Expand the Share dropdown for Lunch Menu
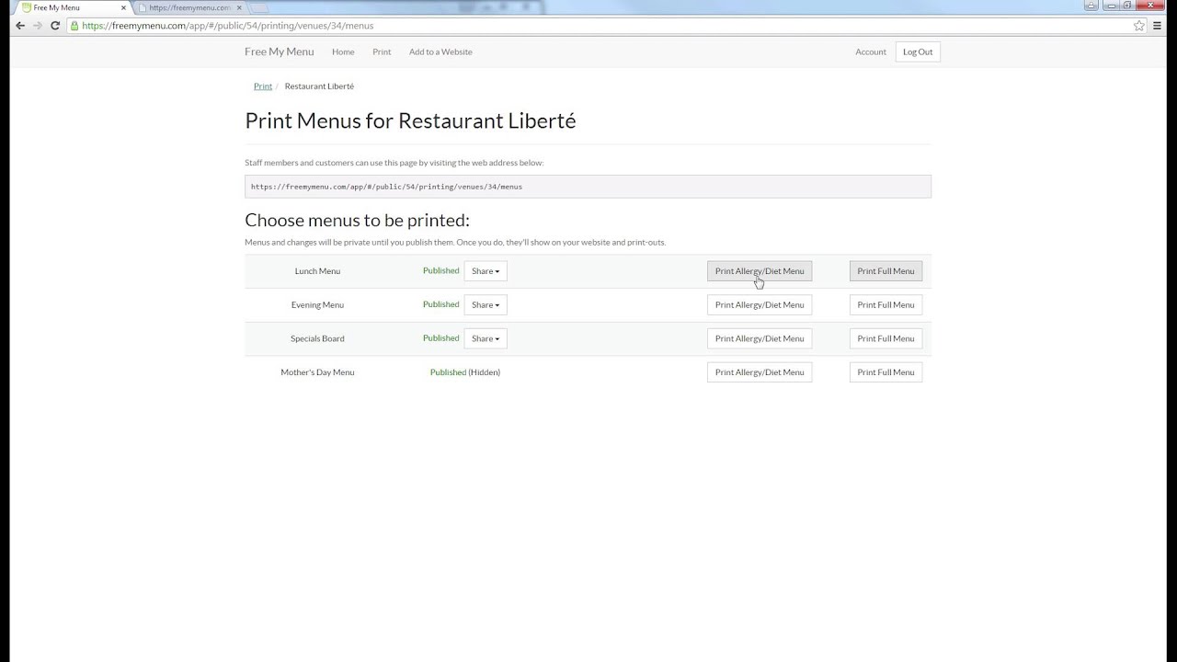 click(486, 271)
